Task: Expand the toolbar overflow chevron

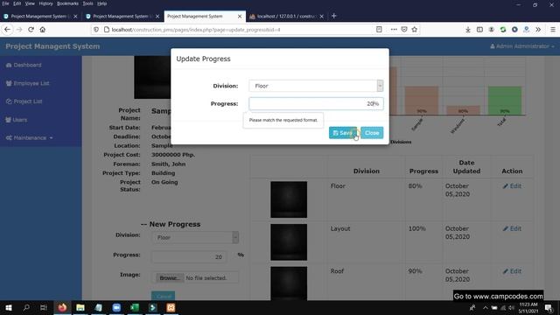Action: [538, 30]
